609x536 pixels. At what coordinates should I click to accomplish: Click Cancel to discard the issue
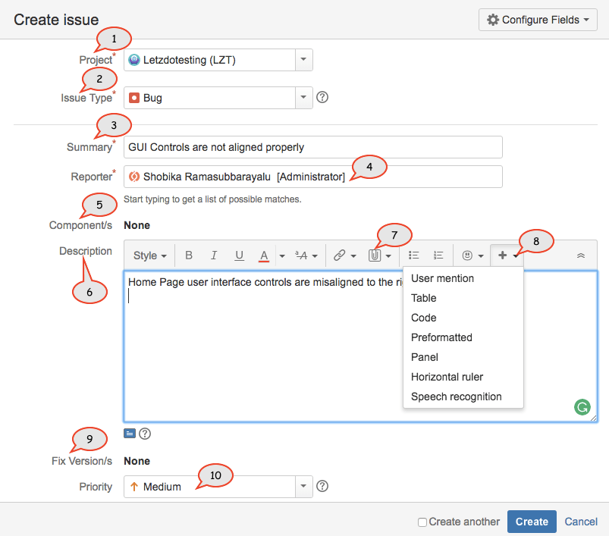(580, 522)
